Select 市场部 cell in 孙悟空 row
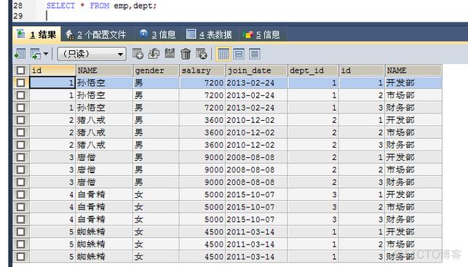Viewport: 468px width, 267px height. [413, 95]
